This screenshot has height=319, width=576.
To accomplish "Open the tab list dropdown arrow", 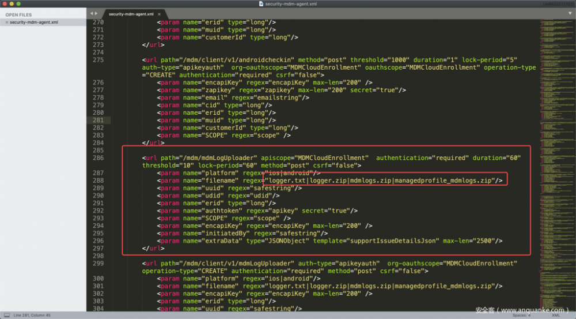I will tap(570, 13).
